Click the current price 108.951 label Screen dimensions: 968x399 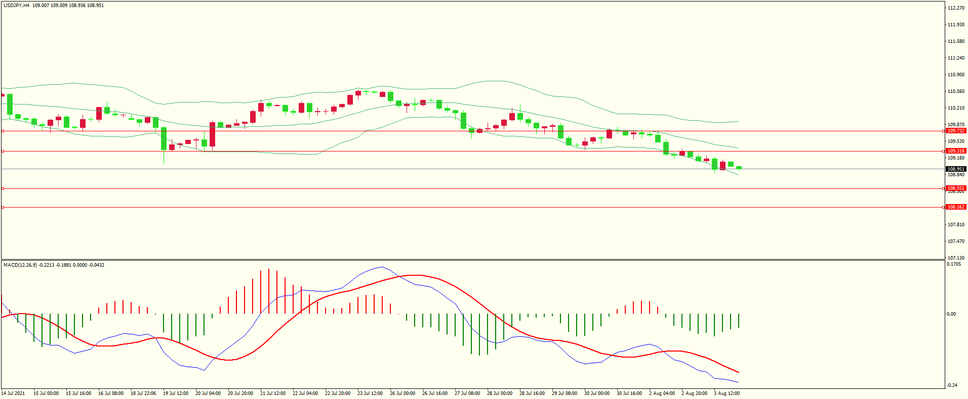(956, 169)
